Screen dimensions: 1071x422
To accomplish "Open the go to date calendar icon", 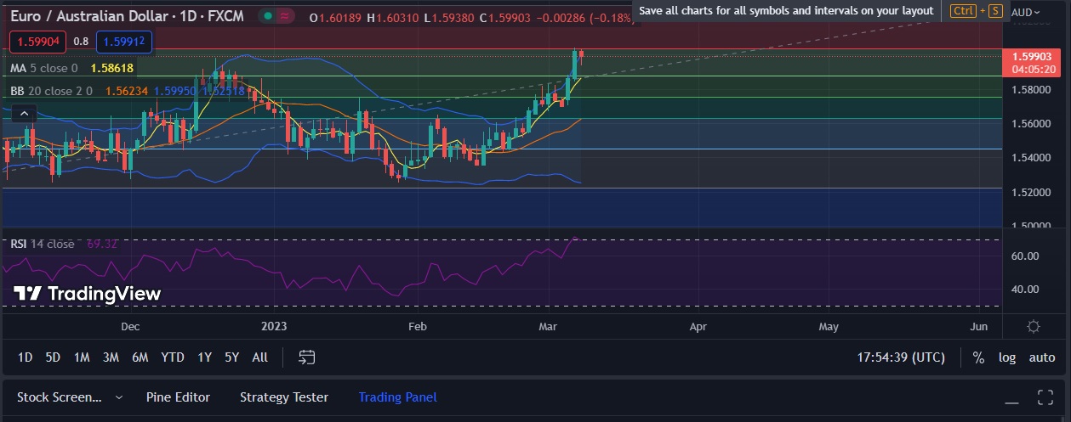I will [307, 357].
